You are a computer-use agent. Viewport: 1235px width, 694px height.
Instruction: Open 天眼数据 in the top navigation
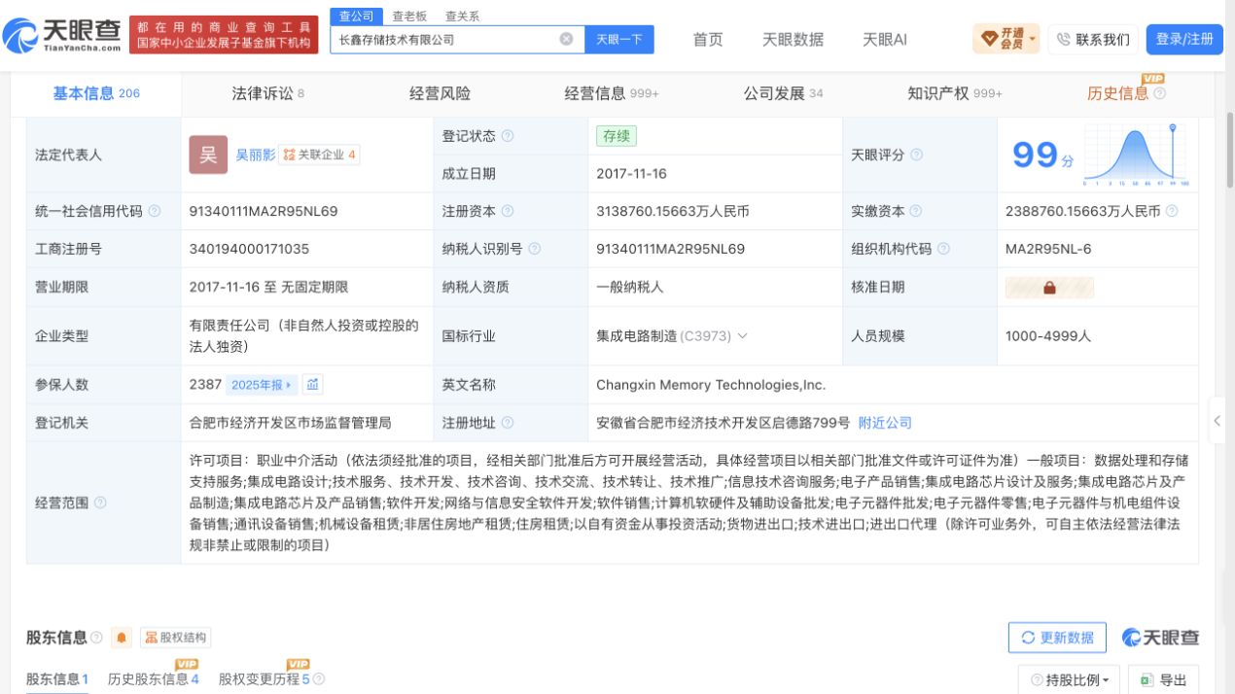(x=793, y=39)
